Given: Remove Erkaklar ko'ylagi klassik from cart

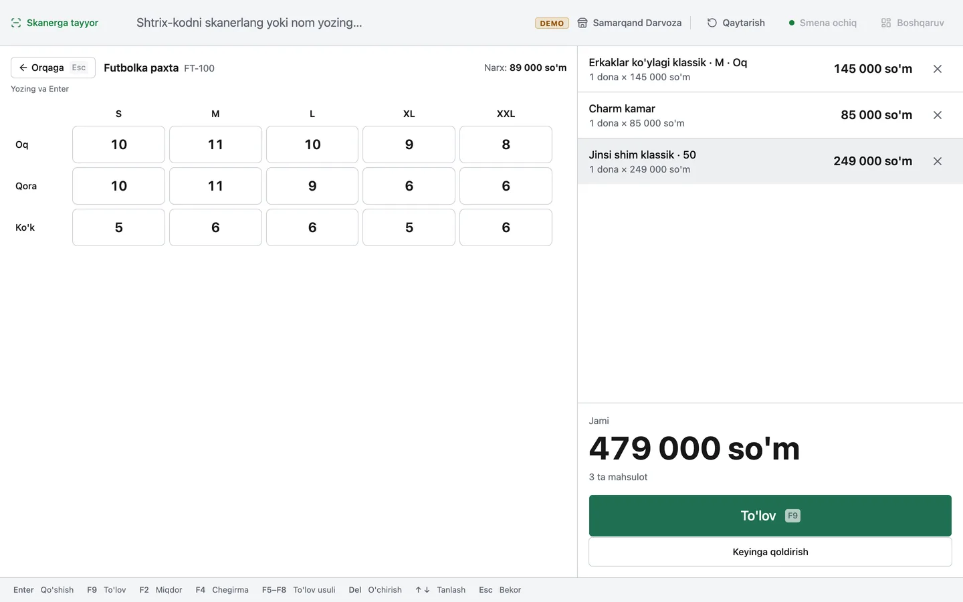Looking at the screenshot, I should [938, 69].
